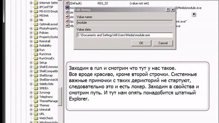Expand the URL key
The image size is (219, 123).
[x=31, y=114]
